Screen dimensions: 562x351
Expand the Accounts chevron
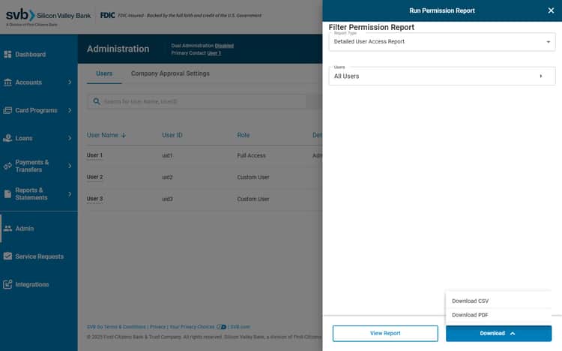(x=70, y=82)
